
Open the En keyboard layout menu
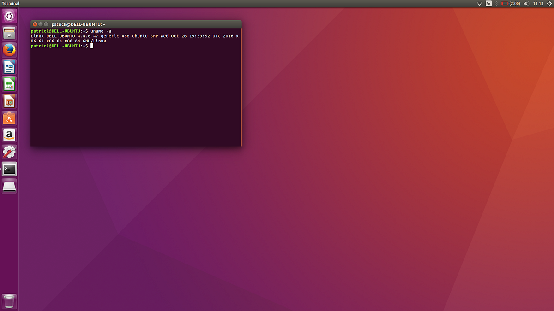tap(488, 3)
